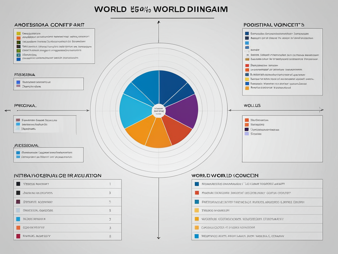Click the yellow swatch heading the top-left legend
This screenshot has width=338, height=254.
(18, 33)
